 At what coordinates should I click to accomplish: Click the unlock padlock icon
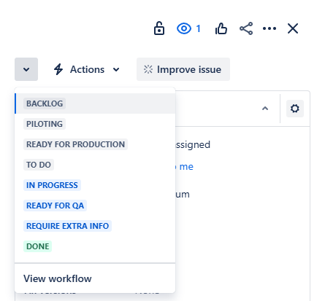(159, 28)
